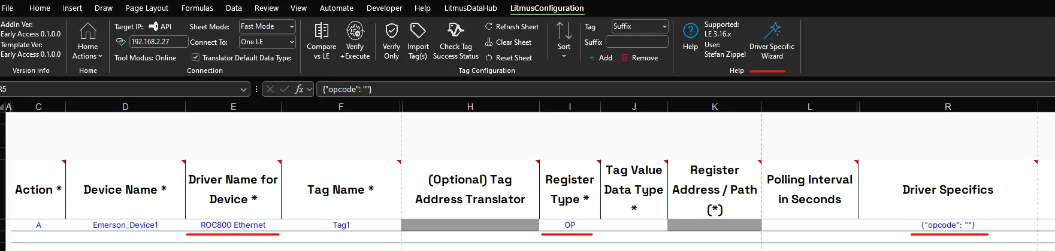Switch to the Draw ribbon tab
The height and width of the screenshot is (251, 1055).
104,8
